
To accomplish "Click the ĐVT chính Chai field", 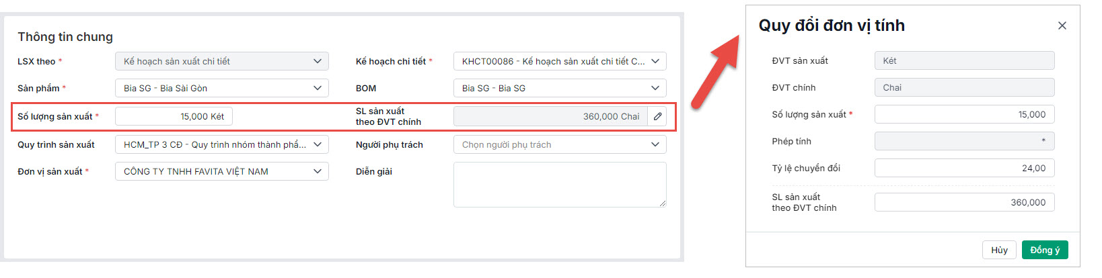I will [x=963, y=87].
